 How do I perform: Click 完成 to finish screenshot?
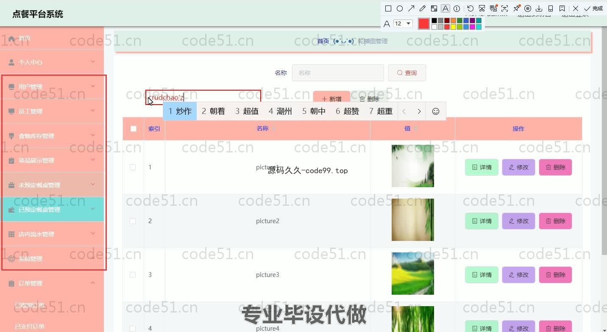593,8
